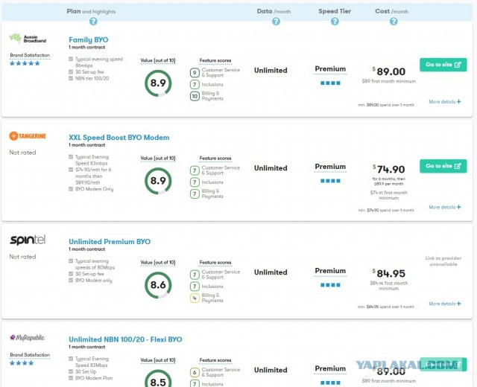Click XXL Speed Boost value score circle
The image size is (477, 387).
point(158,181)
